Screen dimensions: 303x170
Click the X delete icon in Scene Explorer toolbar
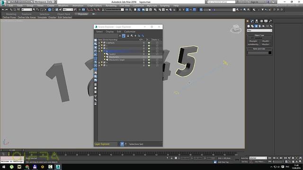pyautogui.click(x=120, y=36)
